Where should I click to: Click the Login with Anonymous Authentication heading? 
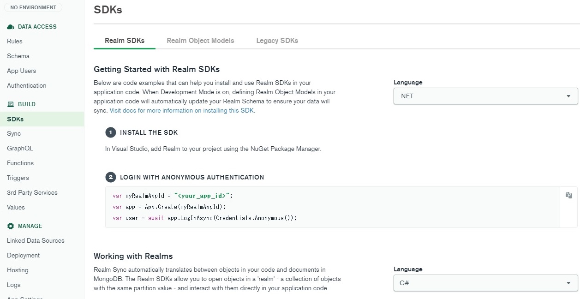192,177
